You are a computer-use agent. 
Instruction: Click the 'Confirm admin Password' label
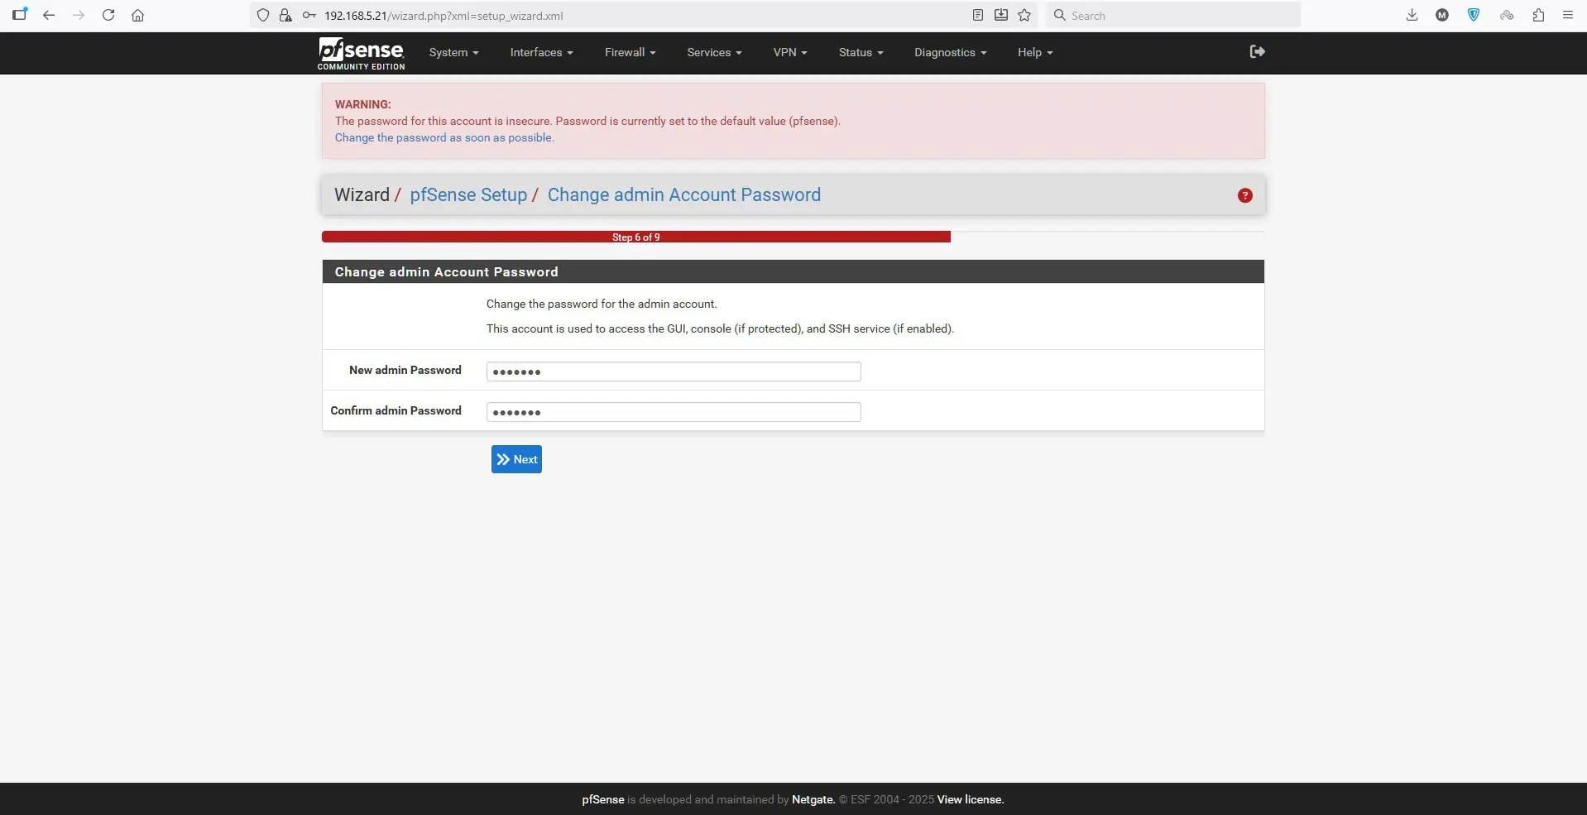pyautogui.click(x=396, y=410)
